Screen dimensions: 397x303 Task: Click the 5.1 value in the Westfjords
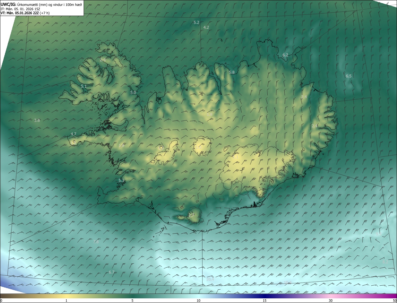click(84, 86)
